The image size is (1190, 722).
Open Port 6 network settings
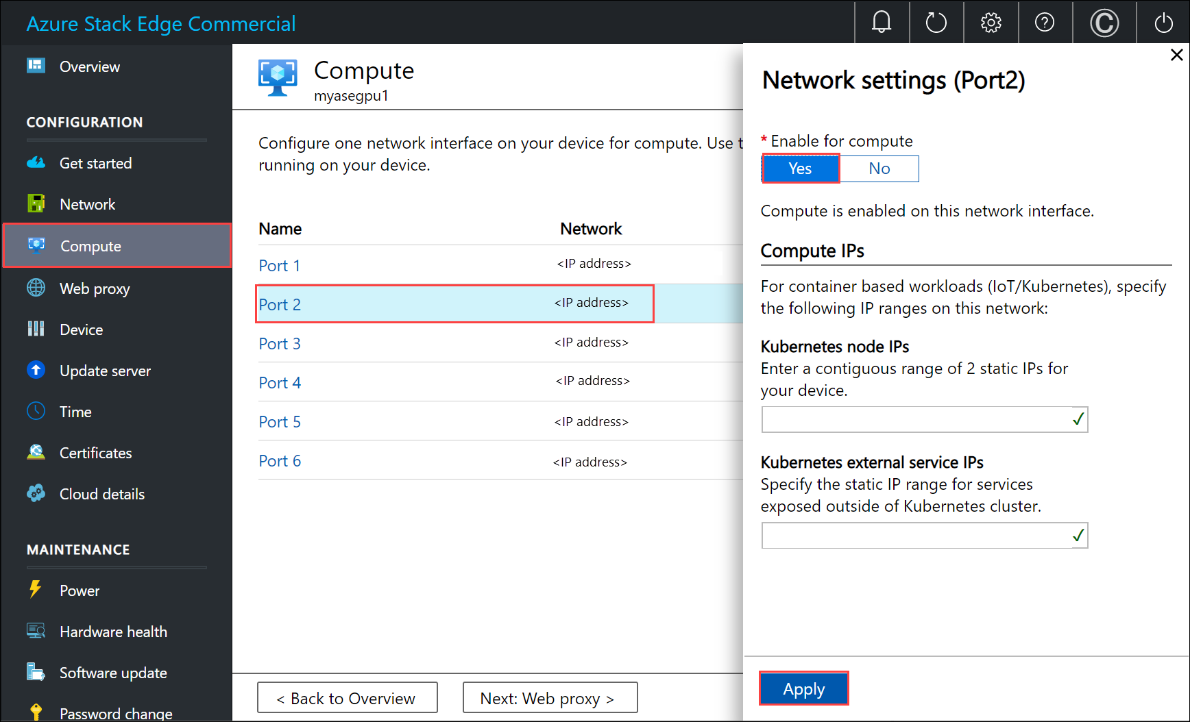[280, 460]
